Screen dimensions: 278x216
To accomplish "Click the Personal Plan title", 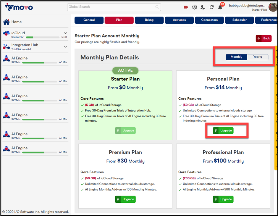I will click(223, 79).
